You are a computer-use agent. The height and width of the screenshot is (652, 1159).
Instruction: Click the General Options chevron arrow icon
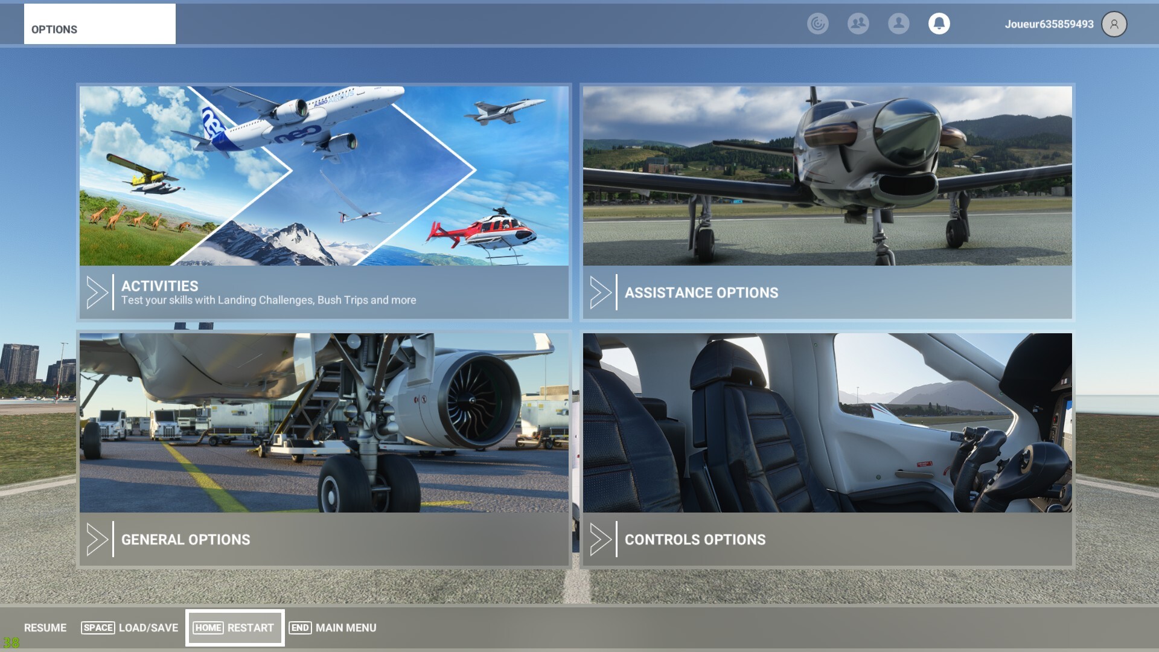tap(97, 539)
